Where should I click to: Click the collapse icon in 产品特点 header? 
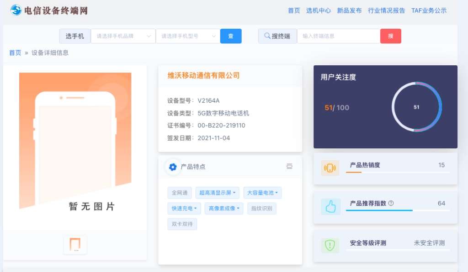(289, 166)
